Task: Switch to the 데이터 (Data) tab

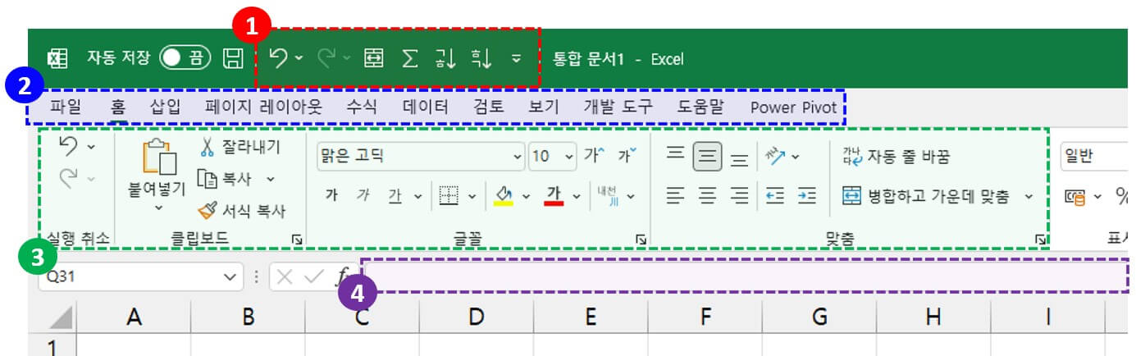Action: click(x=426, y=107)
